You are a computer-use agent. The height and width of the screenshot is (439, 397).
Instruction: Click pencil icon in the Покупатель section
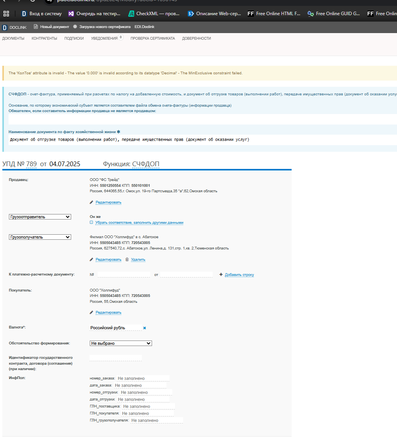tap(91, 312)
